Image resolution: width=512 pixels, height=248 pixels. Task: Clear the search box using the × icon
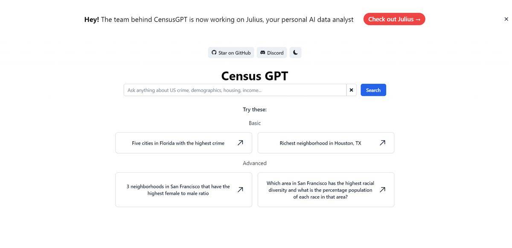tap(351, 89)
